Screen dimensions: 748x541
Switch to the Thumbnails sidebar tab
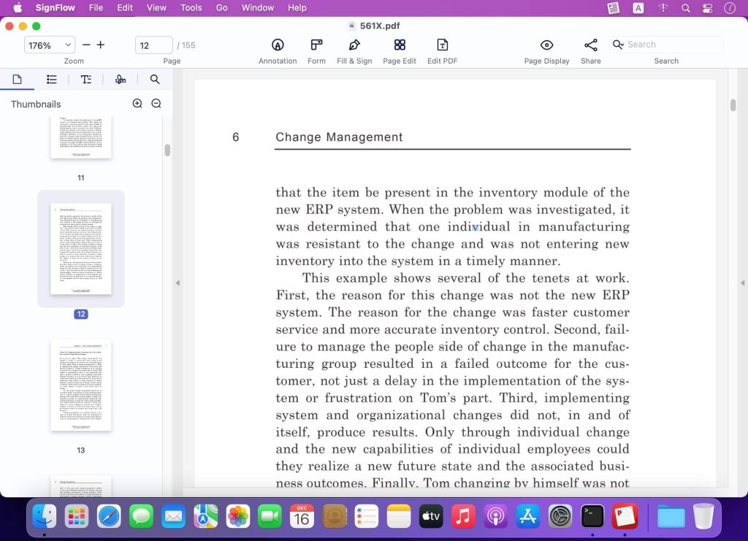[18, 79]
